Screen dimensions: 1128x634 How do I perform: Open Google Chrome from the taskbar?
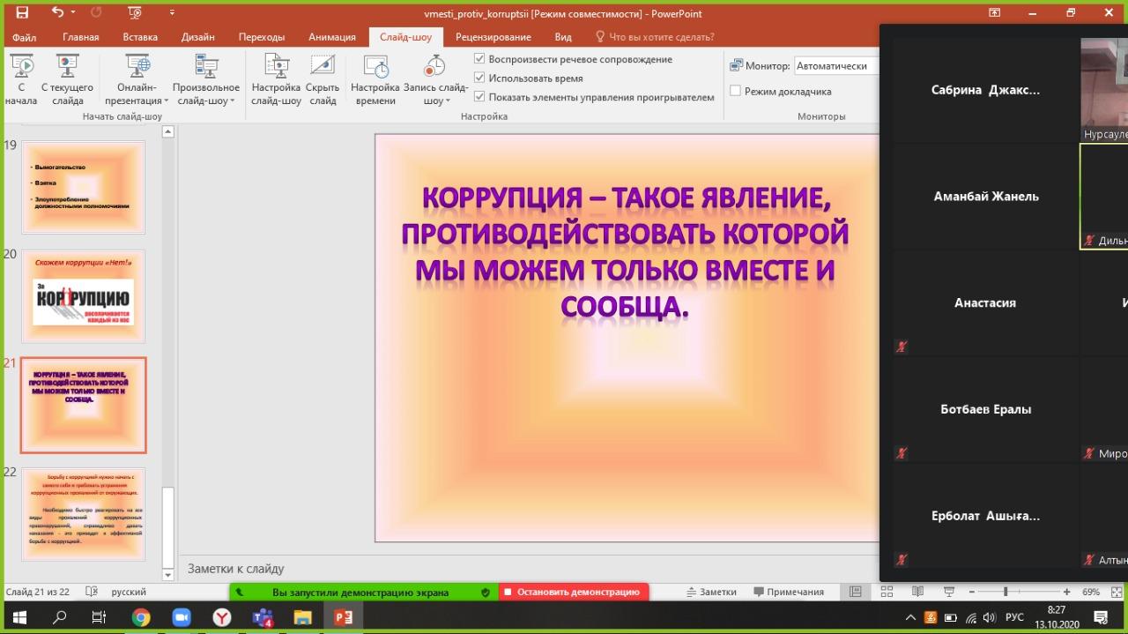click(x=141, y=617)
